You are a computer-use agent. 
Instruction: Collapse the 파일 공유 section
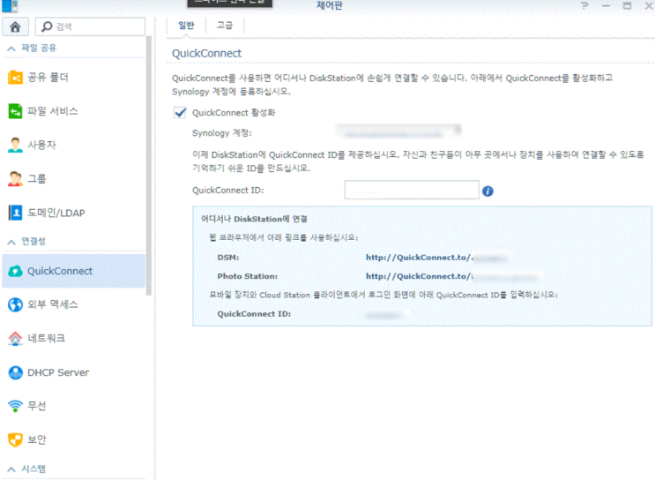[11, 49]
